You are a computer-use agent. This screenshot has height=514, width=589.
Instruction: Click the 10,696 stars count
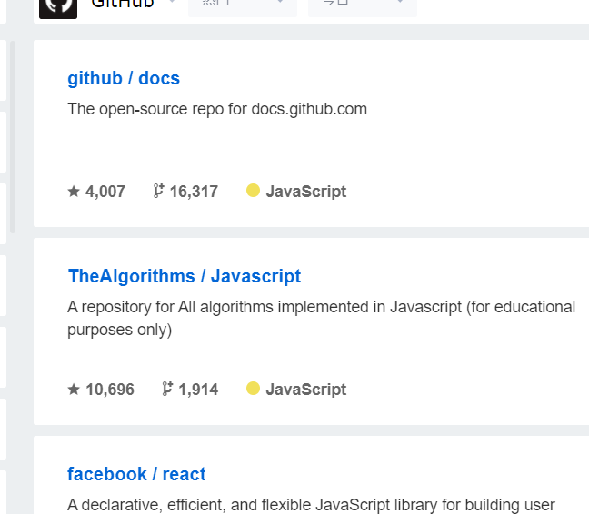(110, 390)
